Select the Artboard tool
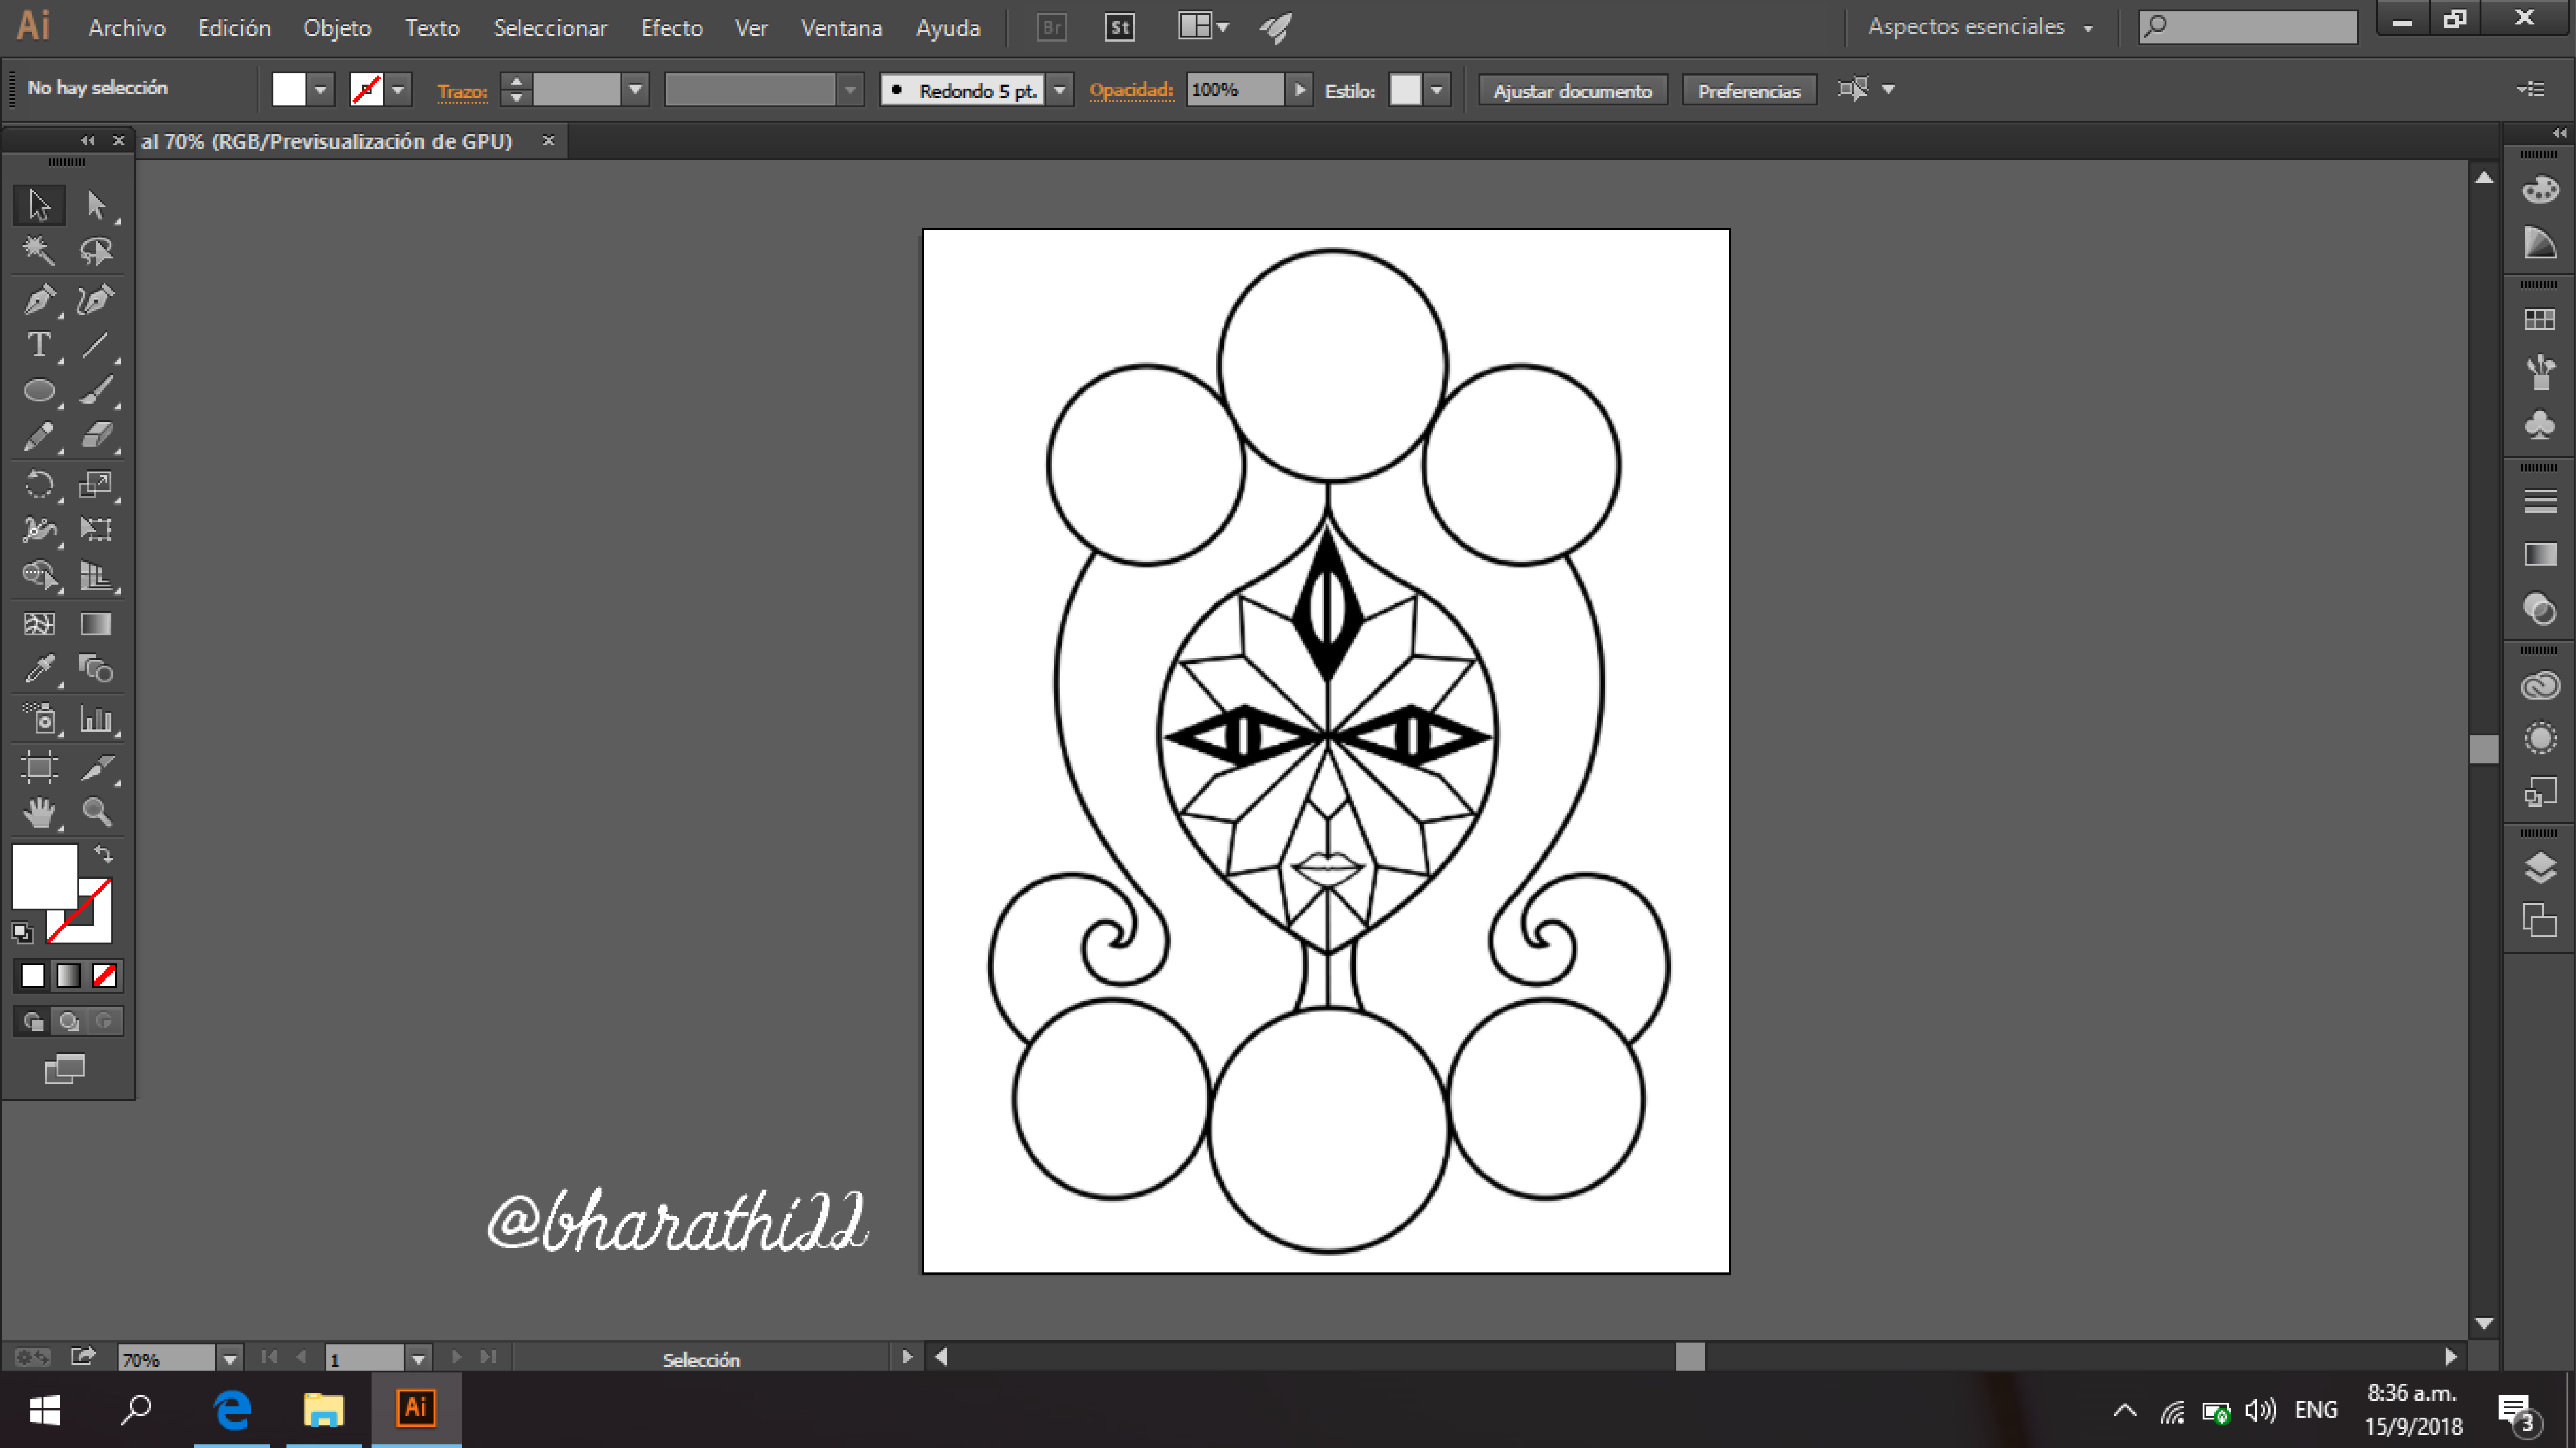 [39, 767]
